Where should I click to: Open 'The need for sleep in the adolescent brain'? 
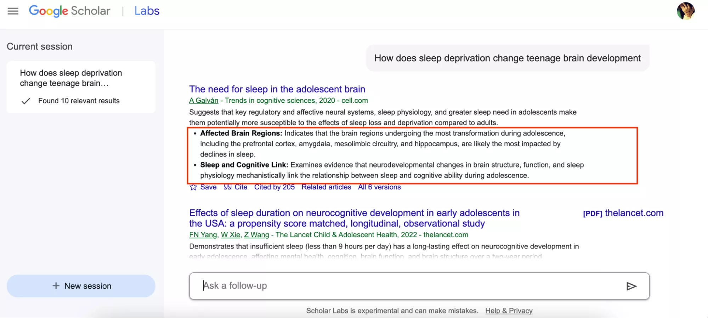click(x=277, y=89)
